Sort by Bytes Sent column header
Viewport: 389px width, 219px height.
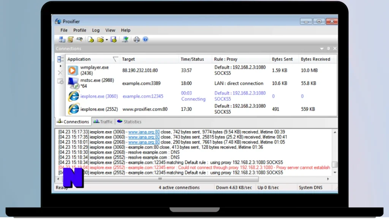coord(284,59)
